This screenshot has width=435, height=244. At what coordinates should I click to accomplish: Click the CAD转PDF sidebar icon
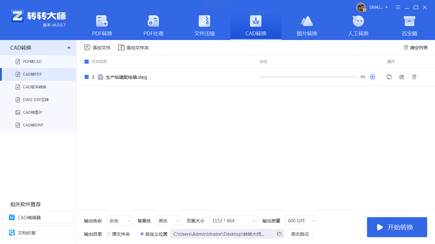pyautogui.click(x=18, y=74)
